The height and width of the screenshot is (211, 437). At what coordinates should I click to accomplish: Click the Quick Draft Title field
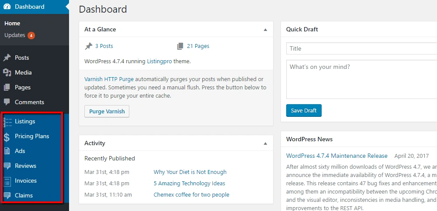click(x=361, y=48)
